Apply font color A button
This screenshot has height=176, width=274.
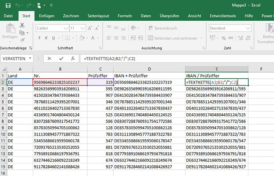[93, 38]
